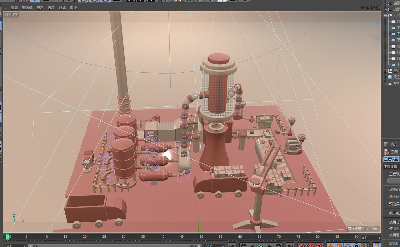This screenshot has height=247, width=400.
Task: Jump to frame 50 on the timeline ruler
Action: (201, 237)
